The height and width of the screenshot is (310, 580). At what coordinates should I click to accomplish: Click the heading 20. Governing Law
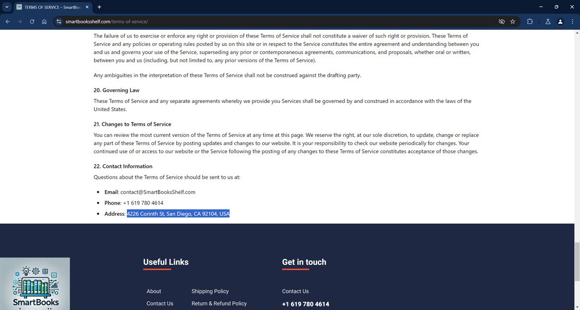click(116, 90)
